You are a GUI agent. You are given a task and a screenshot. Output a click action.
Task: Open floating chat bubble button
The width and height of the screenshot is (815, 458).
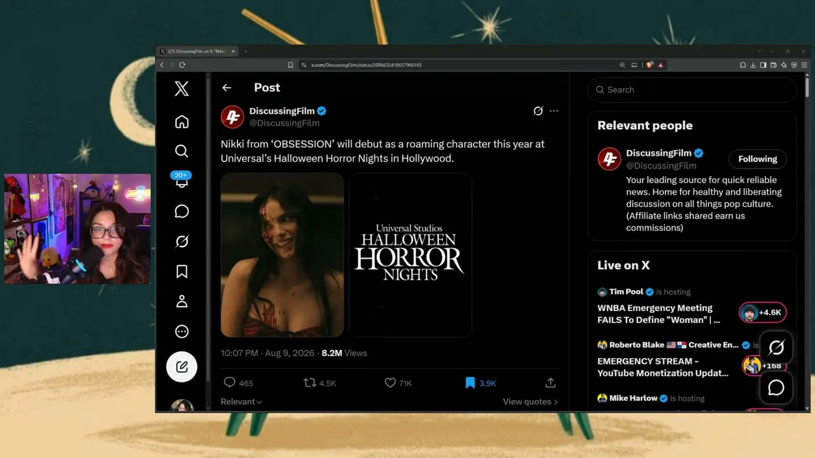tap(776, 387)
